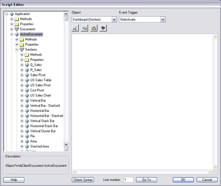Click the tree panel resize grip
The width and height of the screenshot is (221, 186).
coord(66,149)
